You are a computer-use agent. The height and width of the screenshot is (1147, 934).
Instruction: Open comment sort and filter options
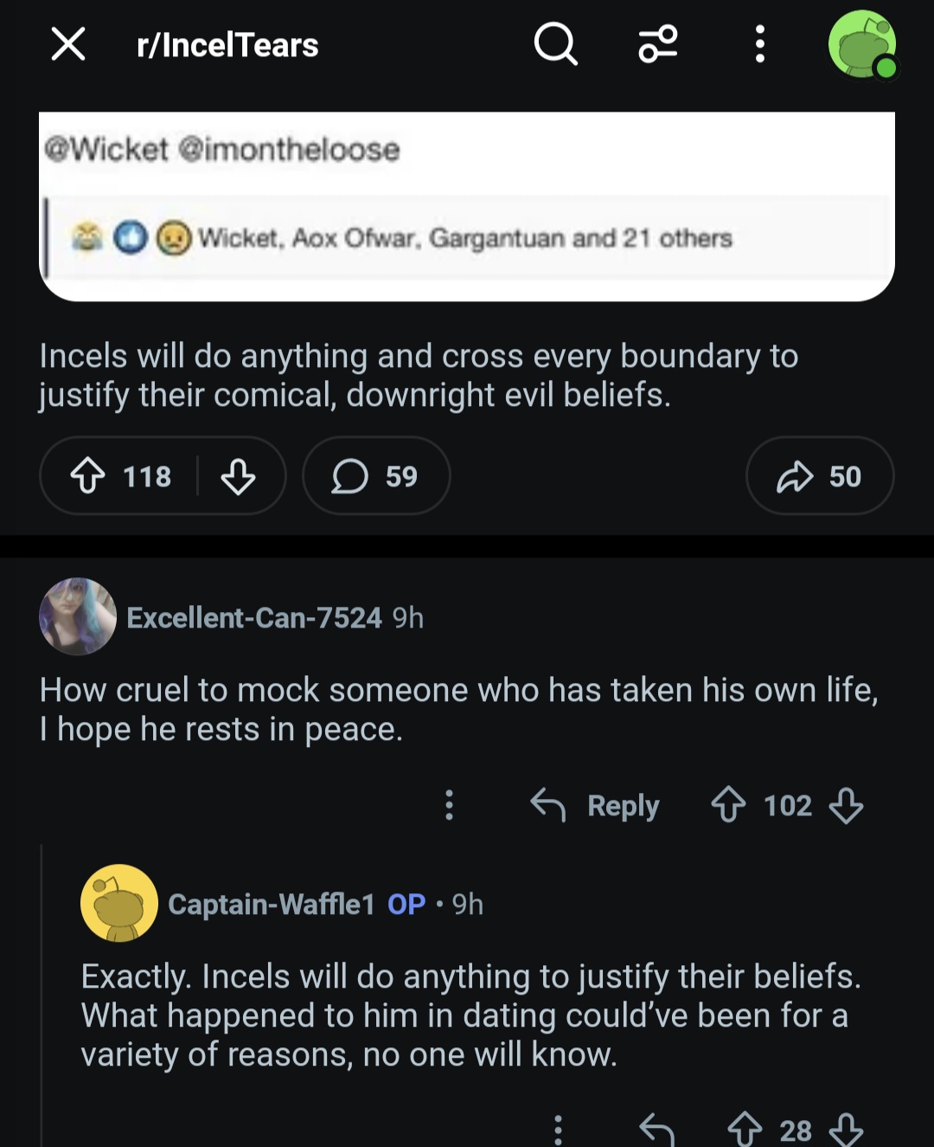657,43
